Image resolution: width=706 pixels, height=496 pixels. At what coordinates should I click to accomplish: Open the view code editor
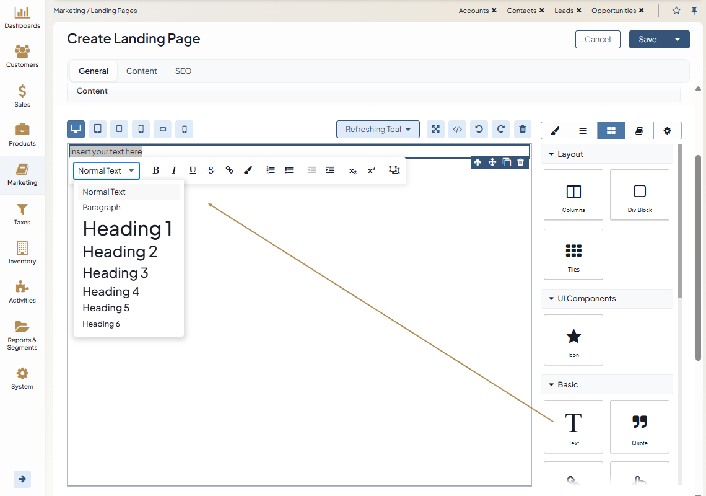click(458, 130)
